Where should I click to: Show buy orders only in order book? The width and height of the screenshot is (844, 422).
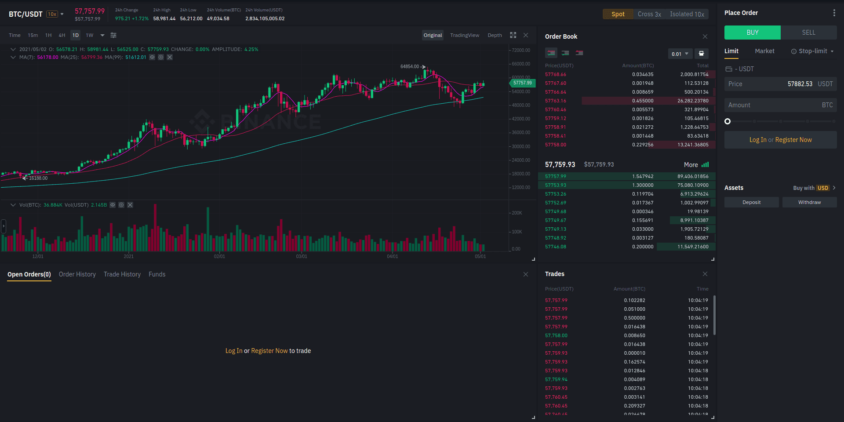565,53
